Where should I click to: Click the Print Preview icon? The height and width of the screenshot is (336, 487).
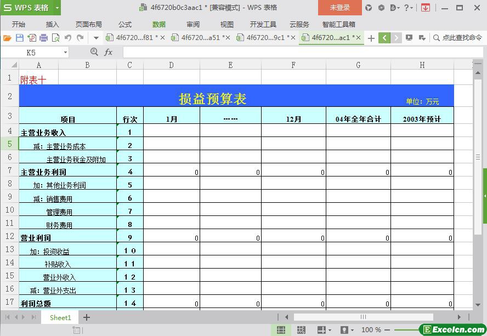[x=55, y=38]
